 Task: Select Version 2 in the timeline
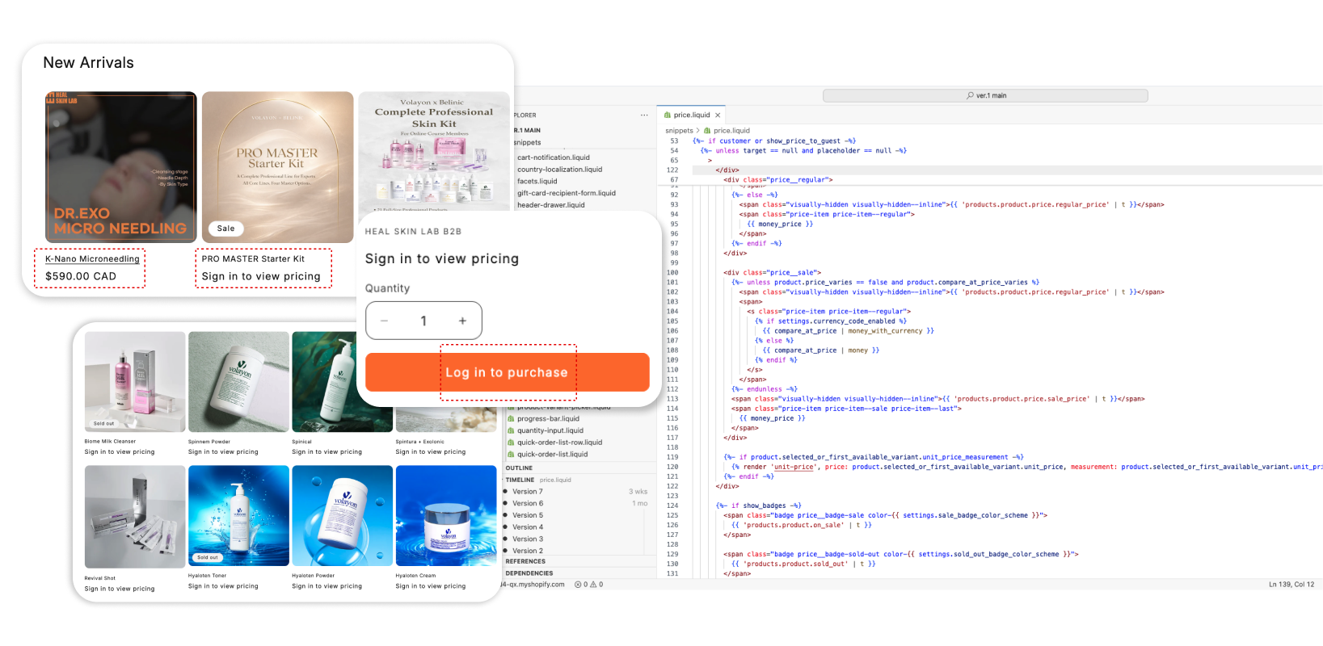[x=527, y=551]
